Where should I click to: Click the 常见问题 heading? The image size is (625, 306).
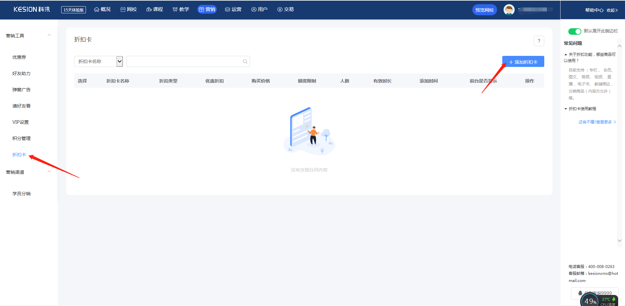573,43
